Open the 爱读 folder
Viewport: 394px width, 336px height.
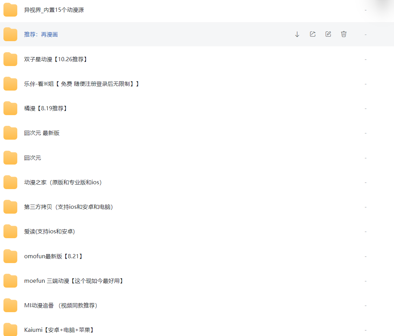49,231
